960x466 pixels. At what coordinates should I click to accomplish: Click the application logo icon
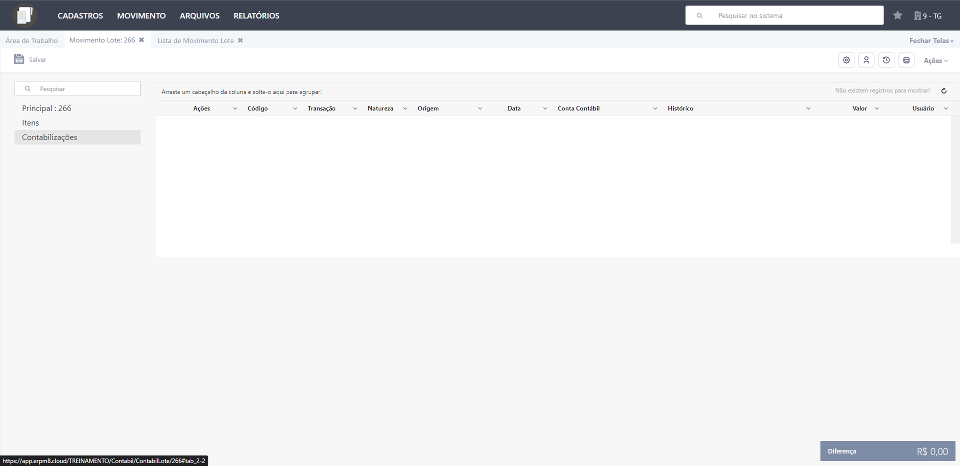coord(25,15)
